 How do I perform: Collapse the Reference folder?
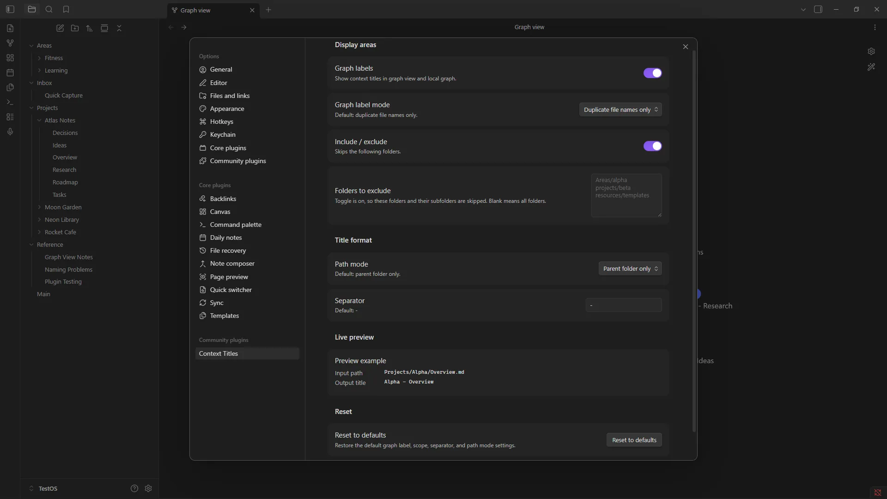31,244
